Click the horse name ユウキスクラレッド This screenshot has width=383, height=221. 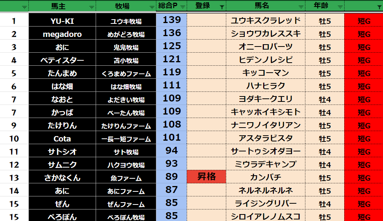click(265, 21)
